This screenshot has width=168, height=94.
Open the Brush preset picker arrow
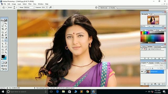[17, 7]
